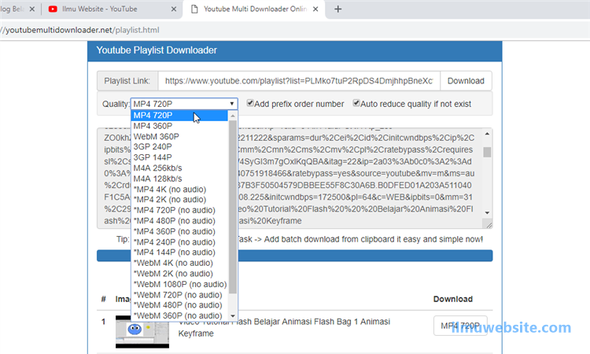Screen dimensions: 590x354
Task: Click the links textarea scroll down arrow
Action: click(487, 213)
